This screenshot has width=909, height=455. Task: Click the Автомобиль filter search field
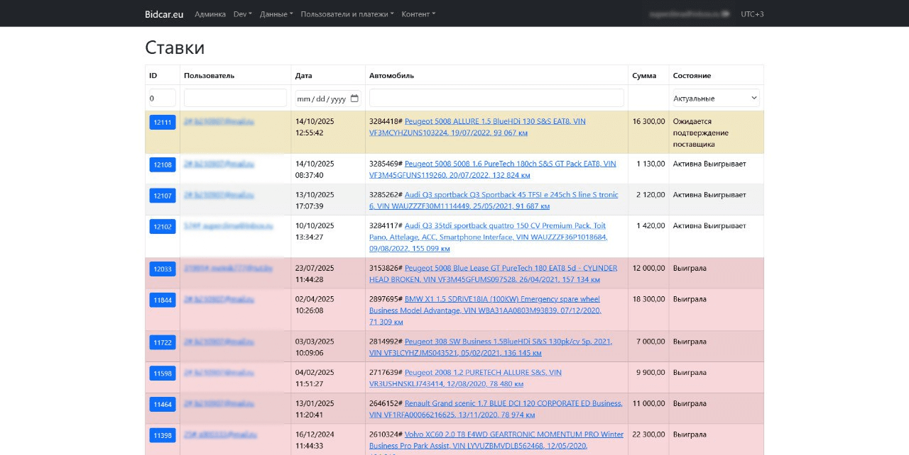(496, 99)
